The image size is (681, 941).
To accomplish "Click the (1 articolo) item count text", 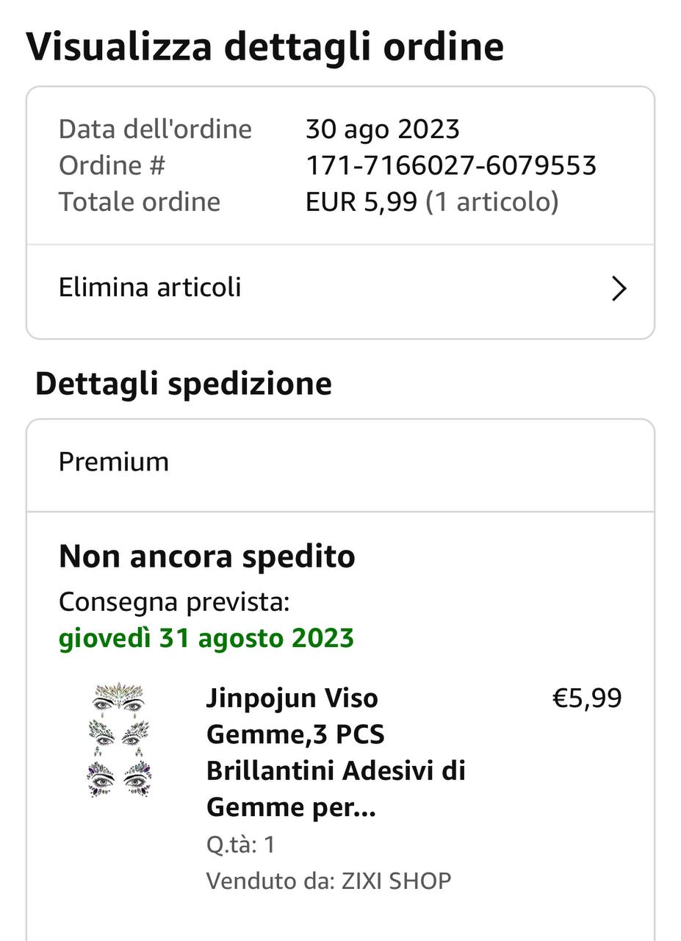I will click(x=492, y=201).
